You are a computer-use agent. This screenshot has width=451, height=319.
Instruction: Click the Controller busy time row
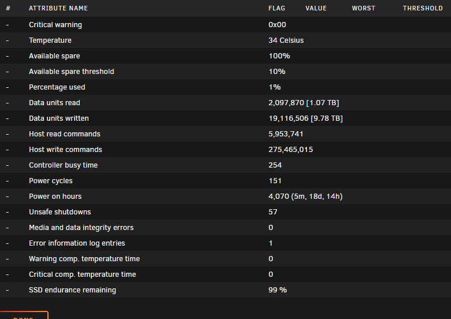(x=226, y=165)
